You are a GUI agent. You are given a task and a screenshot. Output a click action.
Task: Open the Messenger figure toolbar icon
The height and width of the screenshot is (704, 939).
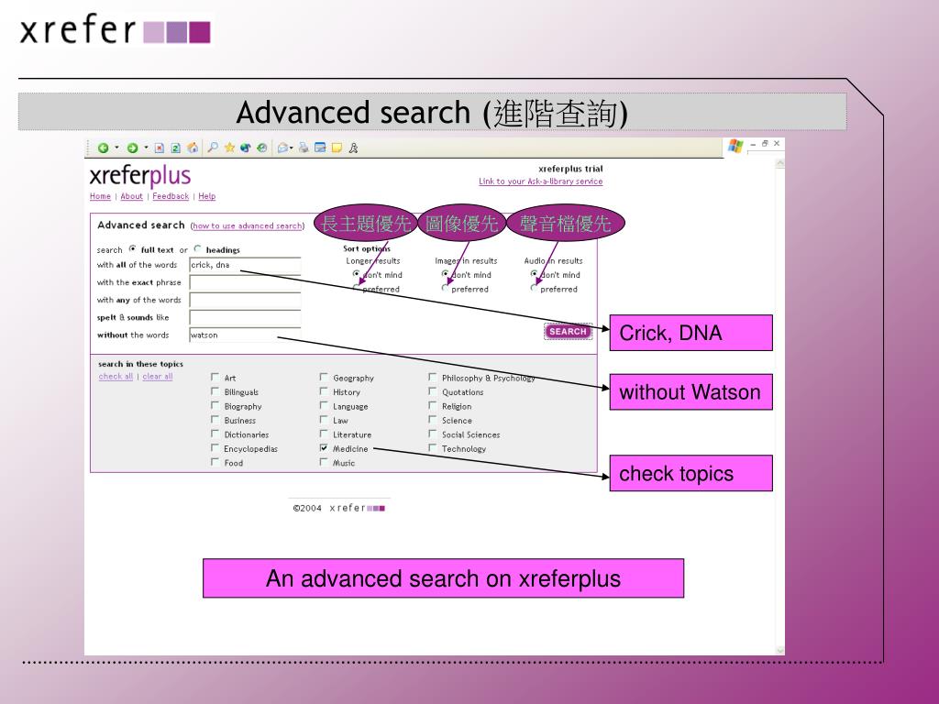353,148
